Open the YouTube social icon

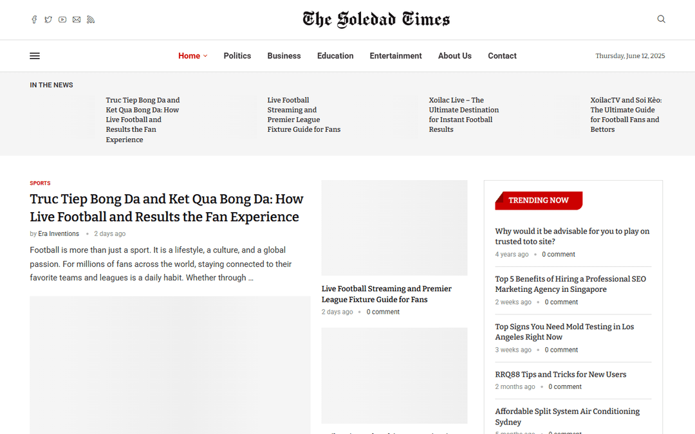pos(62,19)
